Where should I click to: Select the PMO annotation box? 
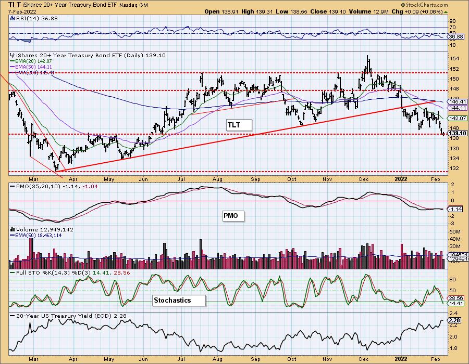(233, 216)
